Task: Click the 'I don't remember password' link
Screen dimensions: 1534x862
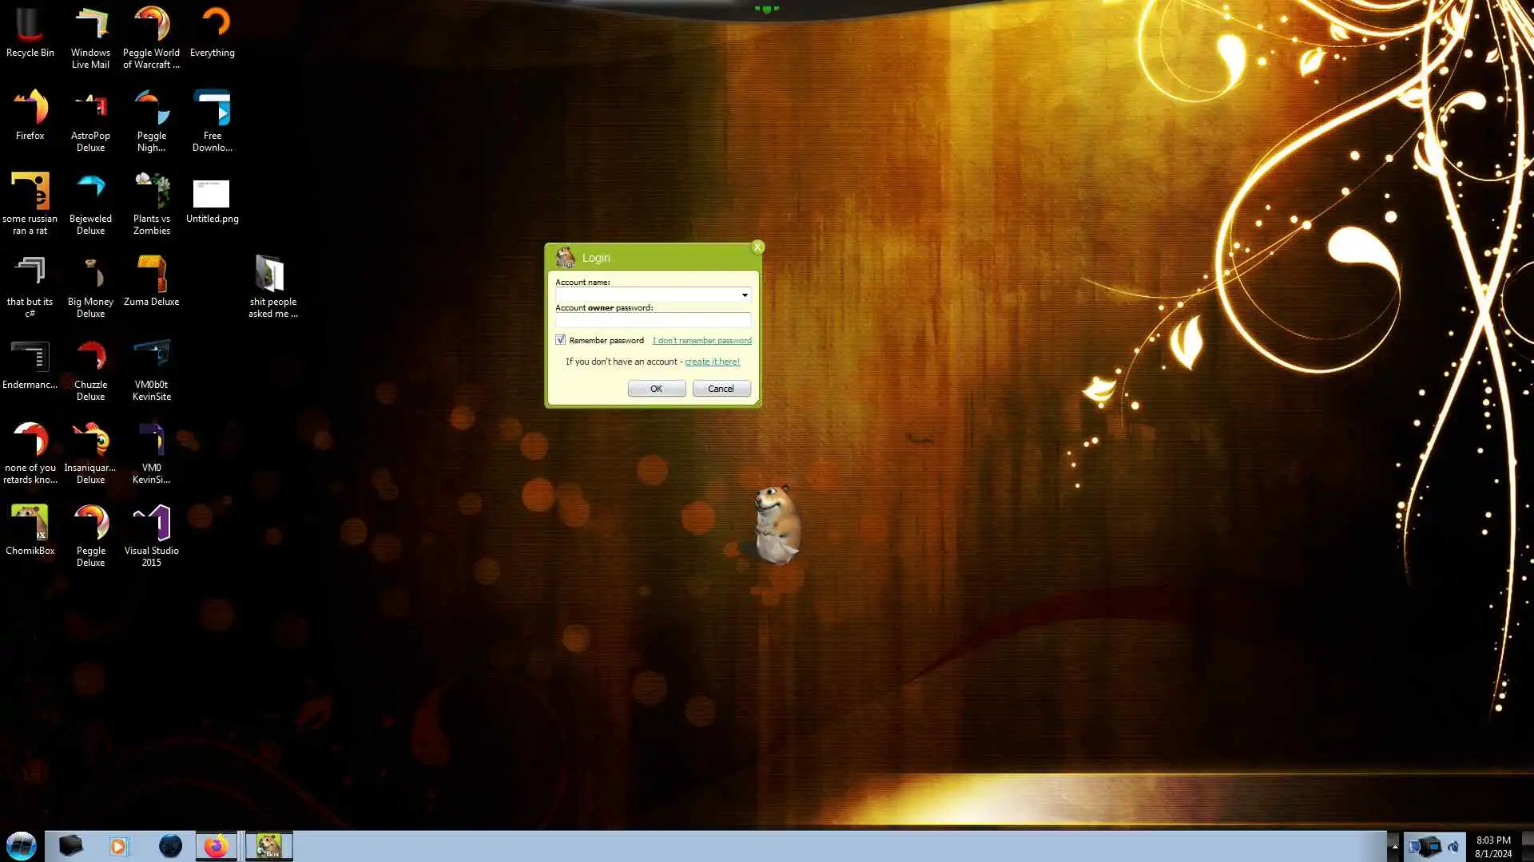Action: pyautogui.click(x=701, y=341)
